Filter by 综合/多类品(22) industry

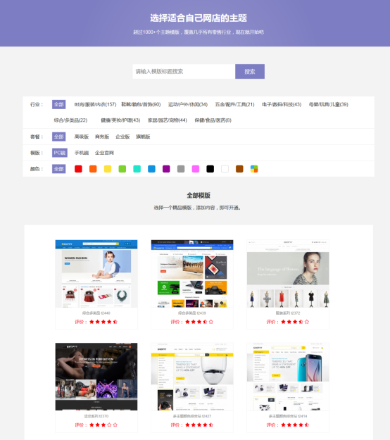coord(70,120)
